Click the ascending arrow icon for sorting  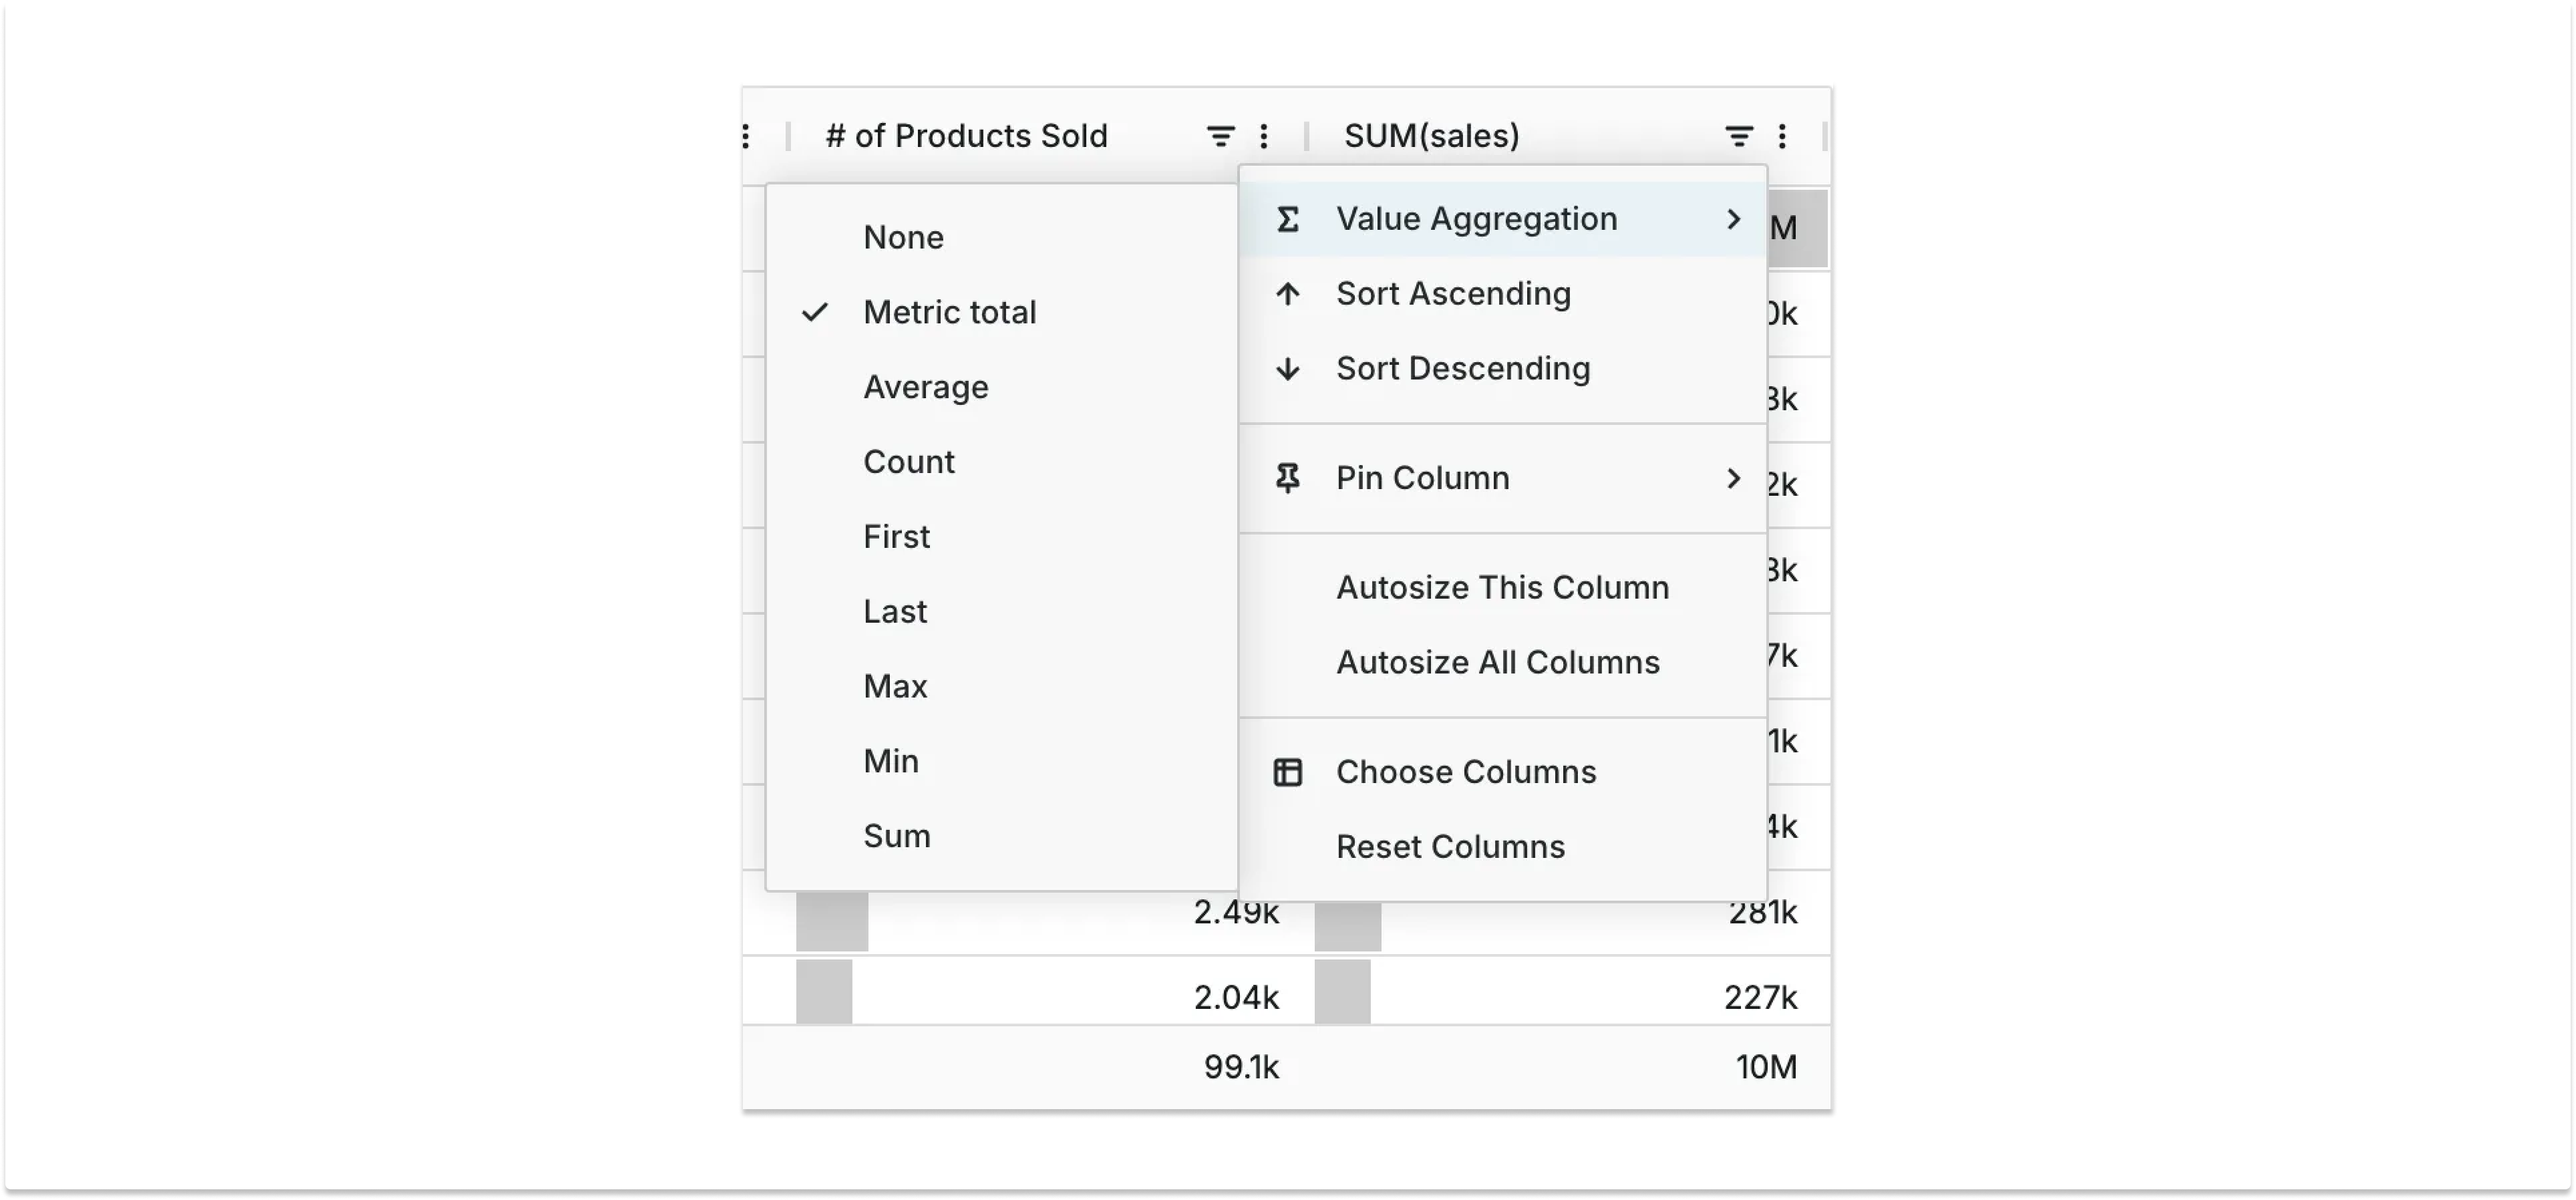point(1287,293)
